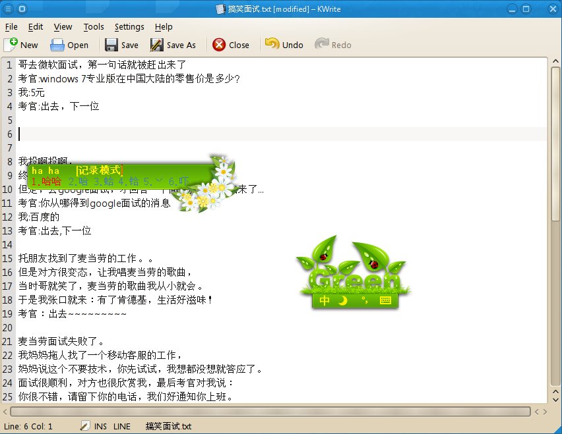This screenshot has width=562, height=434.
Task: Click the pencil icon in the status bar
Action: point(85,427)
